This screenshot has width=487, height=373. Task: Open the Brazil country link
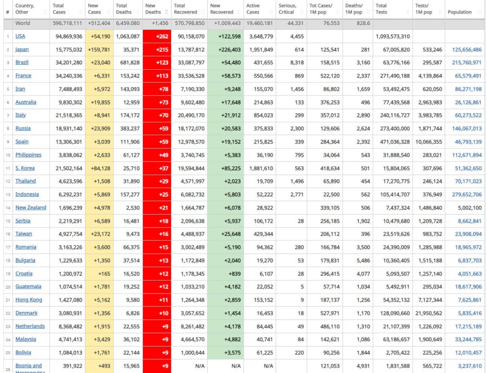pyautogui.click(x=22, y=62)
